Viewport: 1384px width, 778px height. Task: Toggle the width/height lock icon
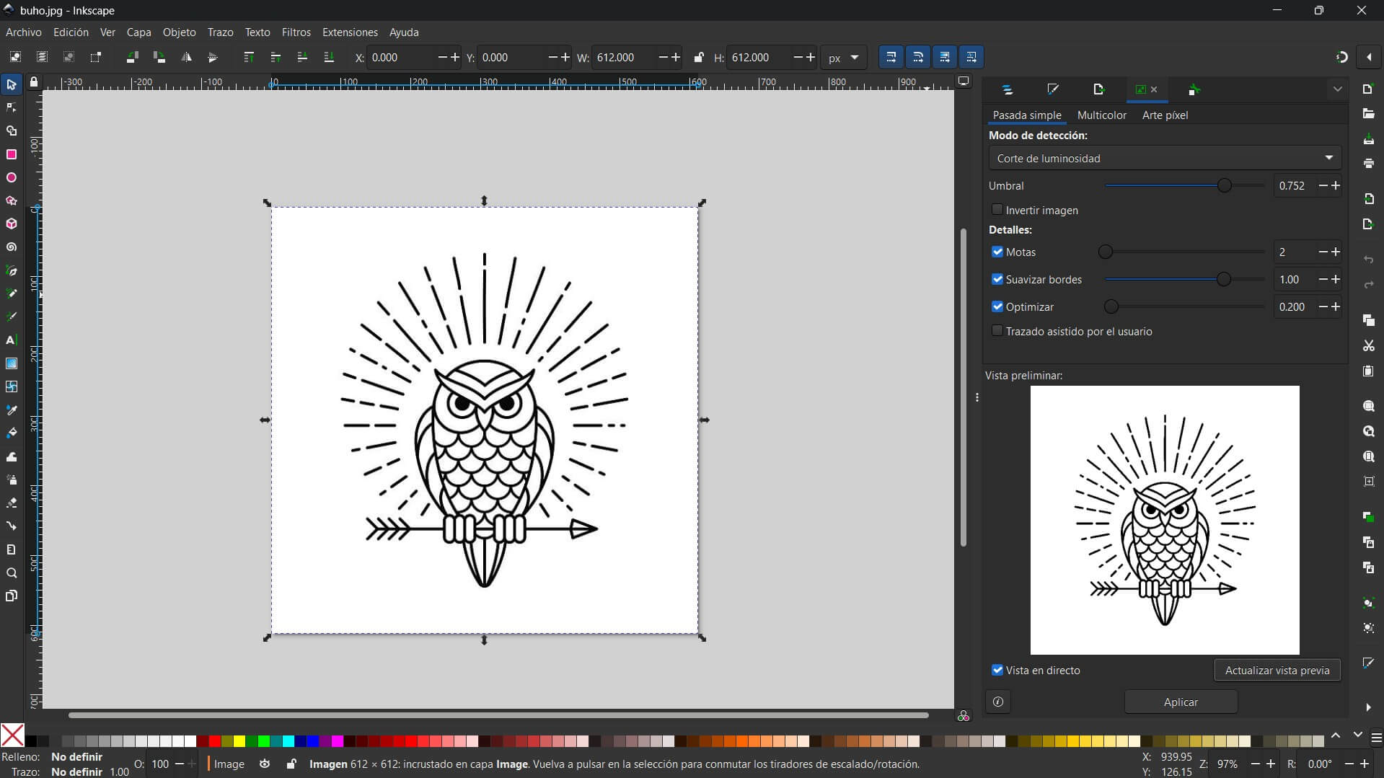(x=698, y=58)
